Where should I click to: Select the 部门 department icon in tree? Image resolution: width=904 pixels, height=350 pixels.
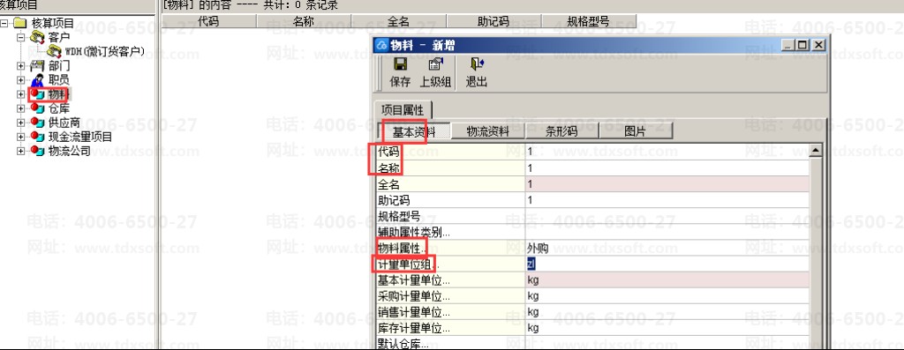pos(38,65)
